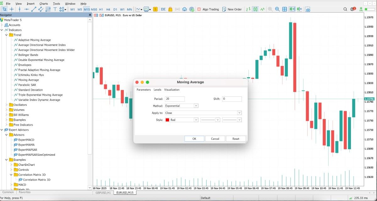Select the trendline drawing tool
The width and height of the screenshot is (377, 201).
(x=34, y=9)
